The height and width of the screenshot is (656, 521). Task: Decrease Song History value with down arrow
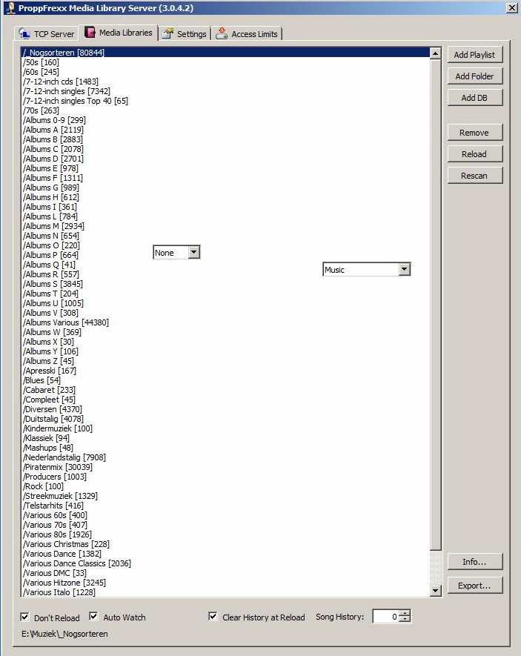tap(405, 619)
